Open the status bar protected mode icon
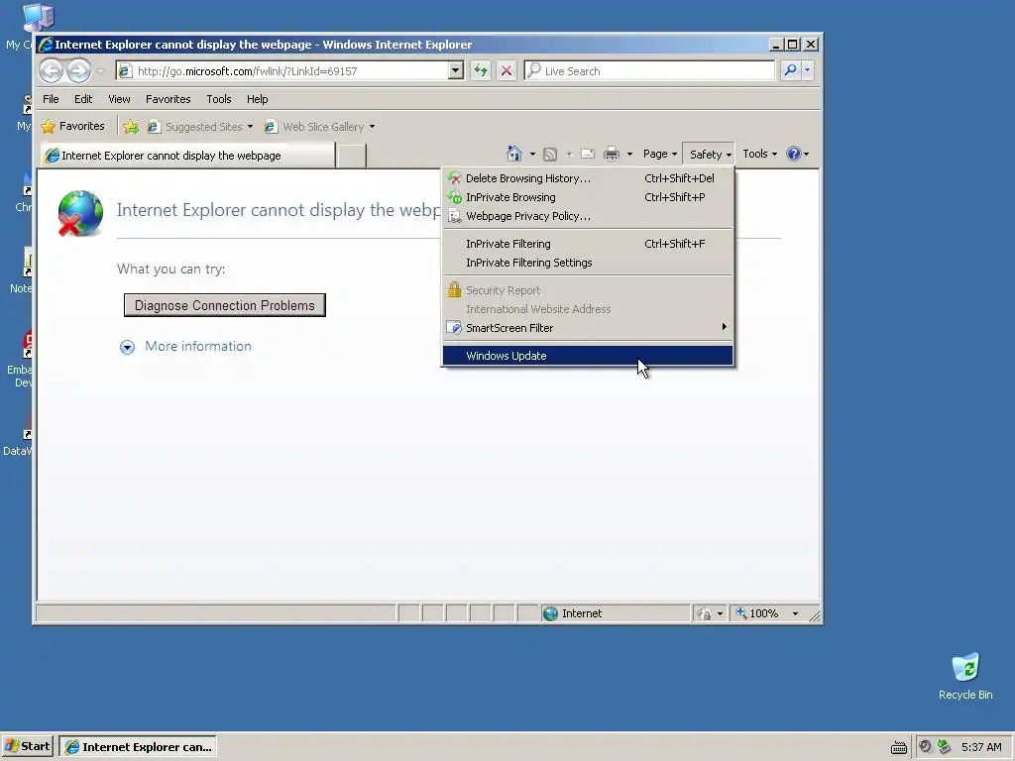Image resolution: width=1015 pixels, height=761 pixels. [x=705, y=613]
